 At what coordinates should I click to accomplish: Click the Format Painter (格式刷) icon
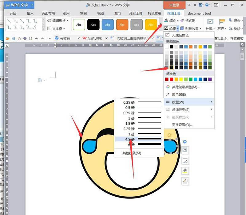tap(182, 21)
